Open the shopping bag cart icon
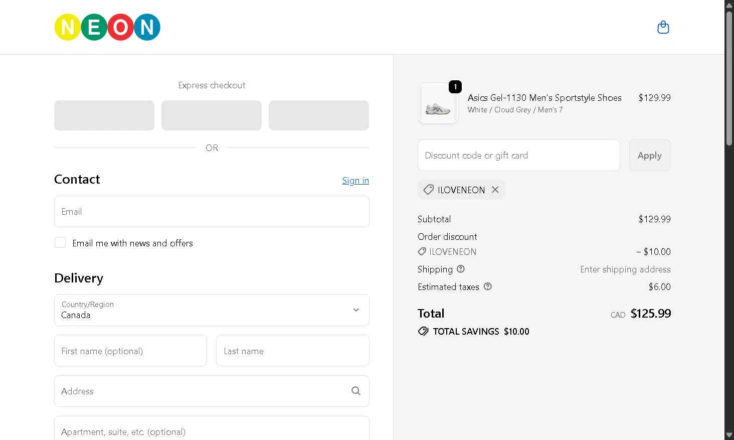 (663, 27)
